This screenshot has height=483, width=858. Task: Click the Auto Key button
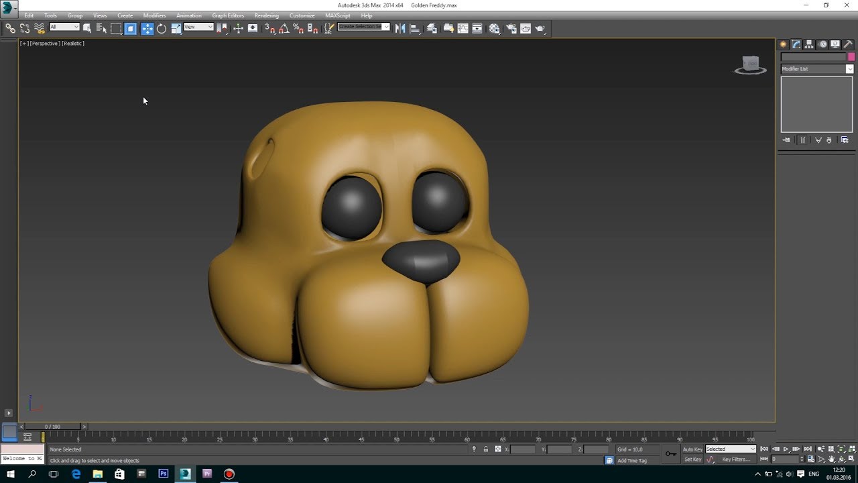692,449
